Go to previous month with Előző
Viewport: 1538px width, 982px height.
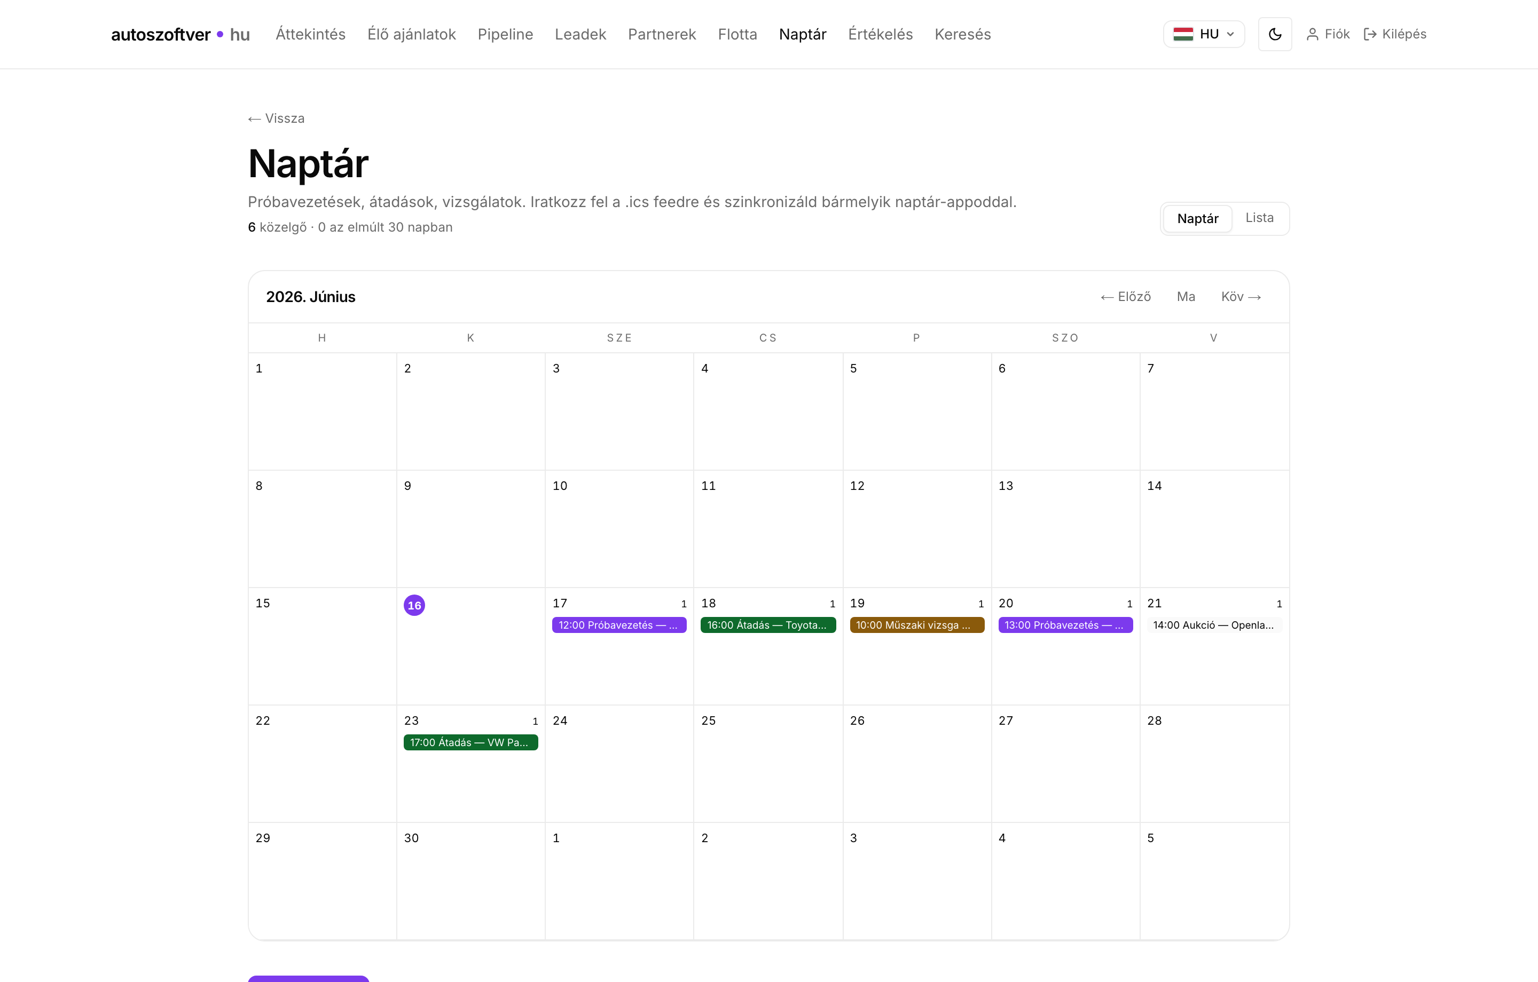click(1126, 297)
